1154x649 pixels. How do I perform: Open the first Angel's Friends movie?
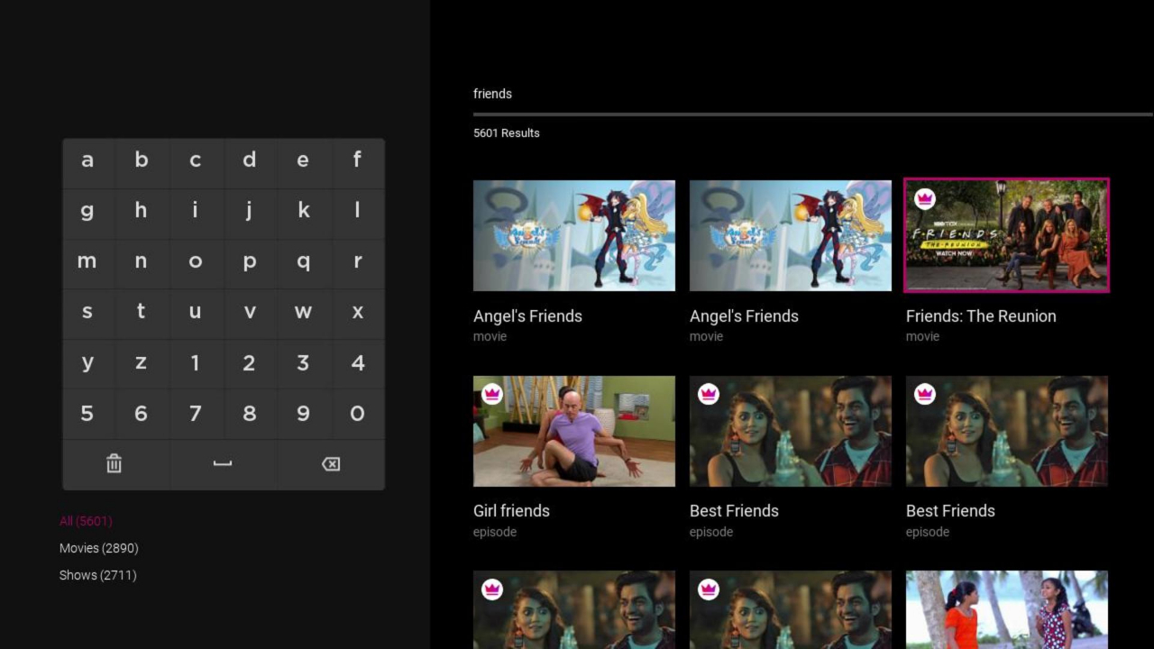[574, 235]
